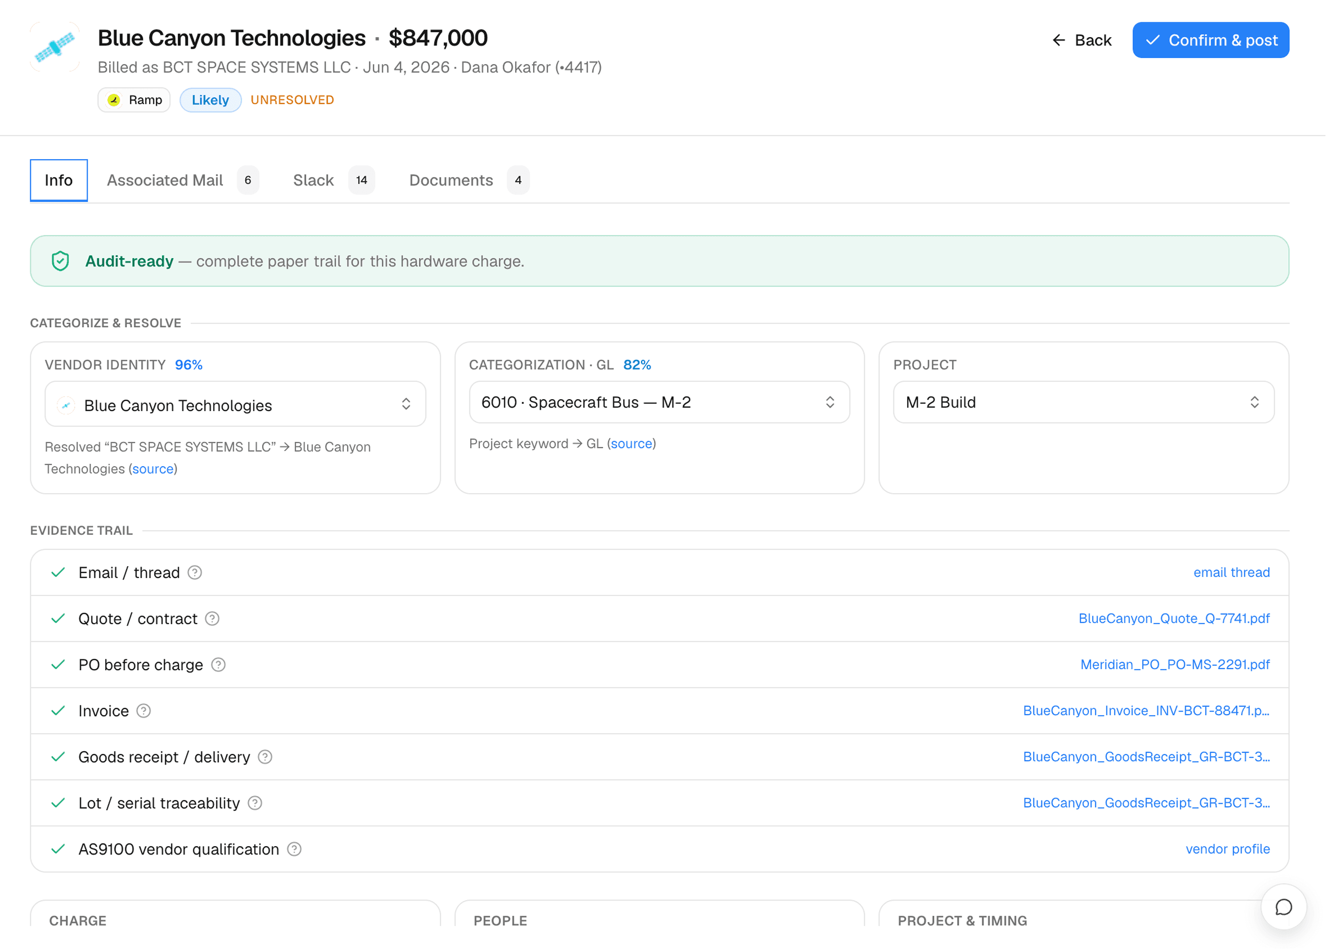The width and height of the screenshot is (1326, 949).
Task: Show help for Quote / contract
Action: [212, 619]
